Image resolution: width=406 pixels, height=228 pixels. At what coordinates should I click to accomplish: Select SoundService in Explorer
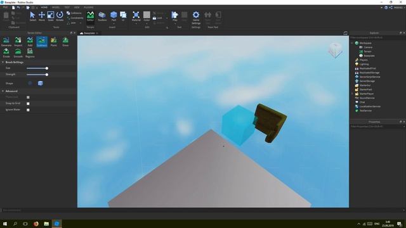(x=367, y=98)
